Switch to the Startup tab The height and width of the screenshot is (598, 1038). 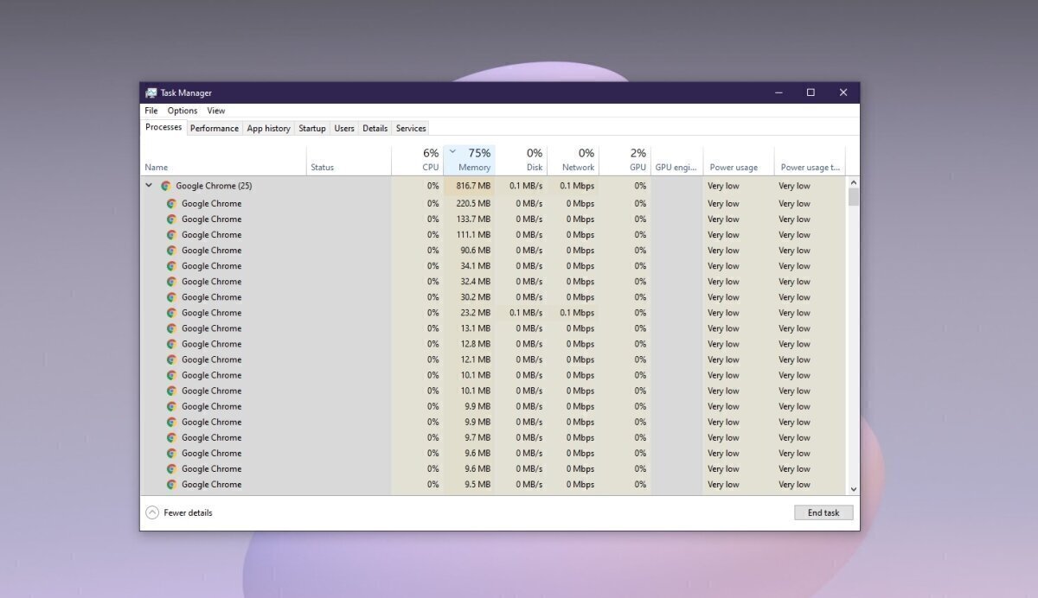click(x=312, y=129)
